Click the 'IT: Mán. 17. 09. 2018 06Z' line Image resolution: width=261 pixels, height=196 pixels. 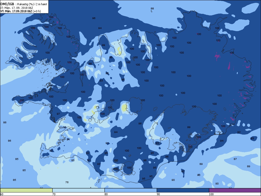tap(16, 8)
